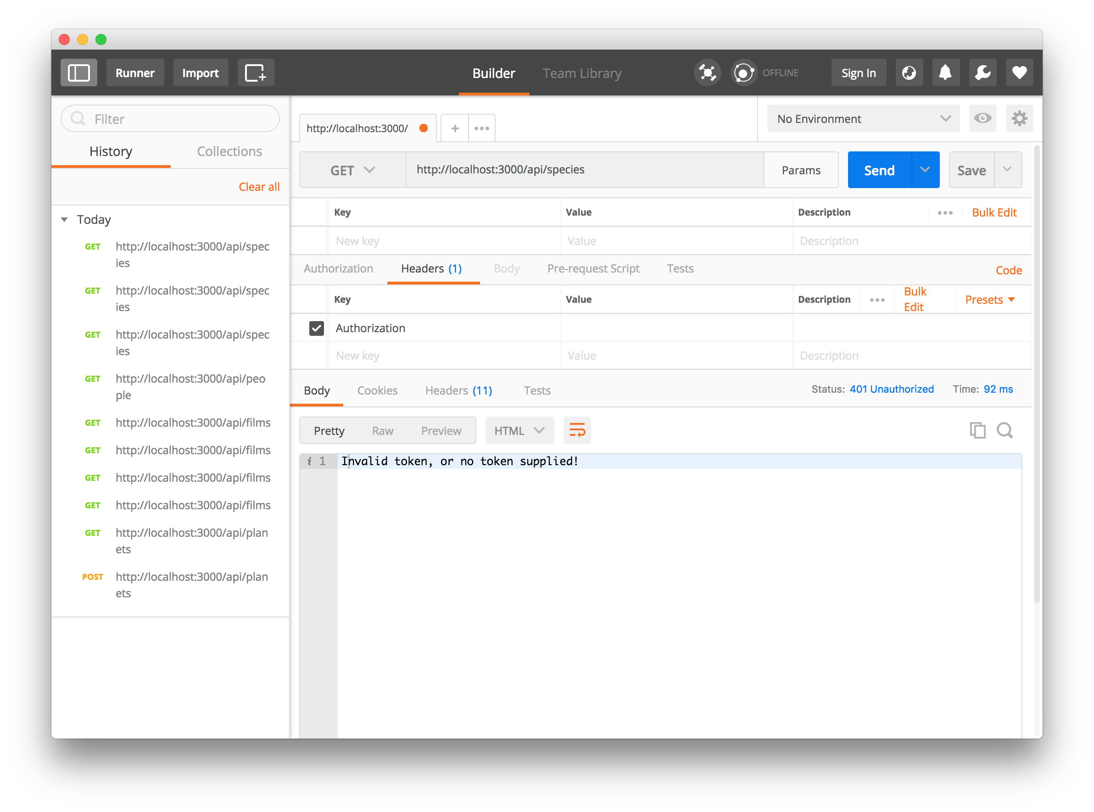
Task: Click the request URL input field
Action: coord(585,170)
